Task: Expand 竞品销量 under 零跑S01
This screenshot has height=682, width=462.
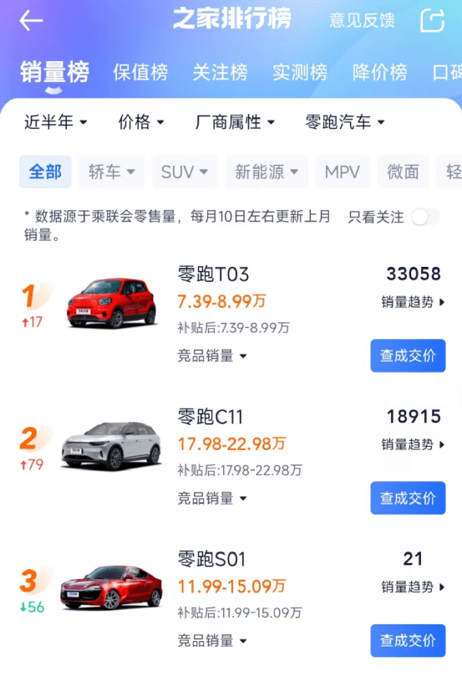Action: 212,641
